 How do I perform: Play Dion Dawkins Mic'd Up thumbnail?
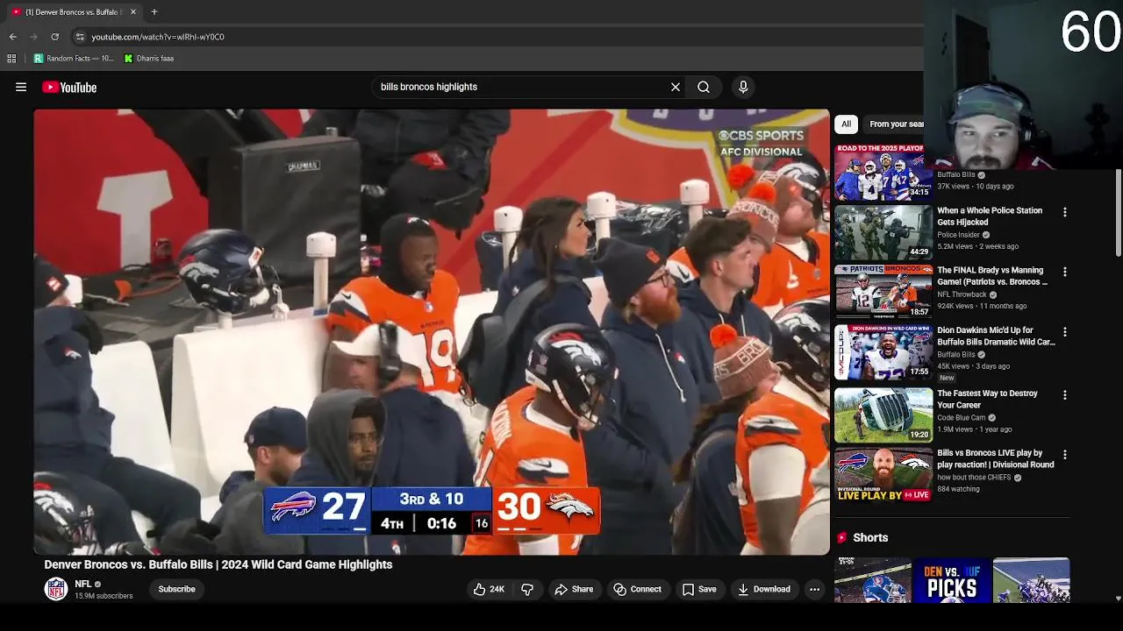click(x=883, y=352)
